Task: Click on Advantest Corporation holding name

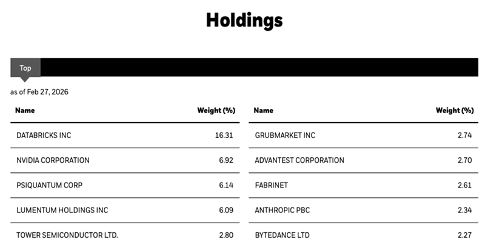Action: pos(299,160)
